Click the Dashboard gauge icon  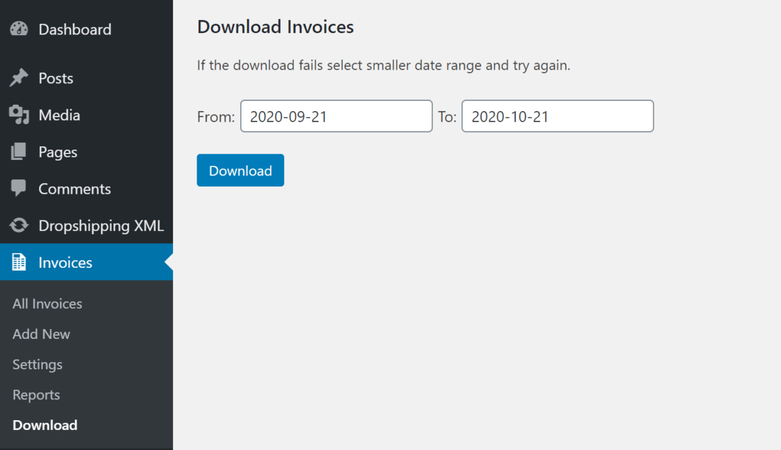(x=18, y=29)
